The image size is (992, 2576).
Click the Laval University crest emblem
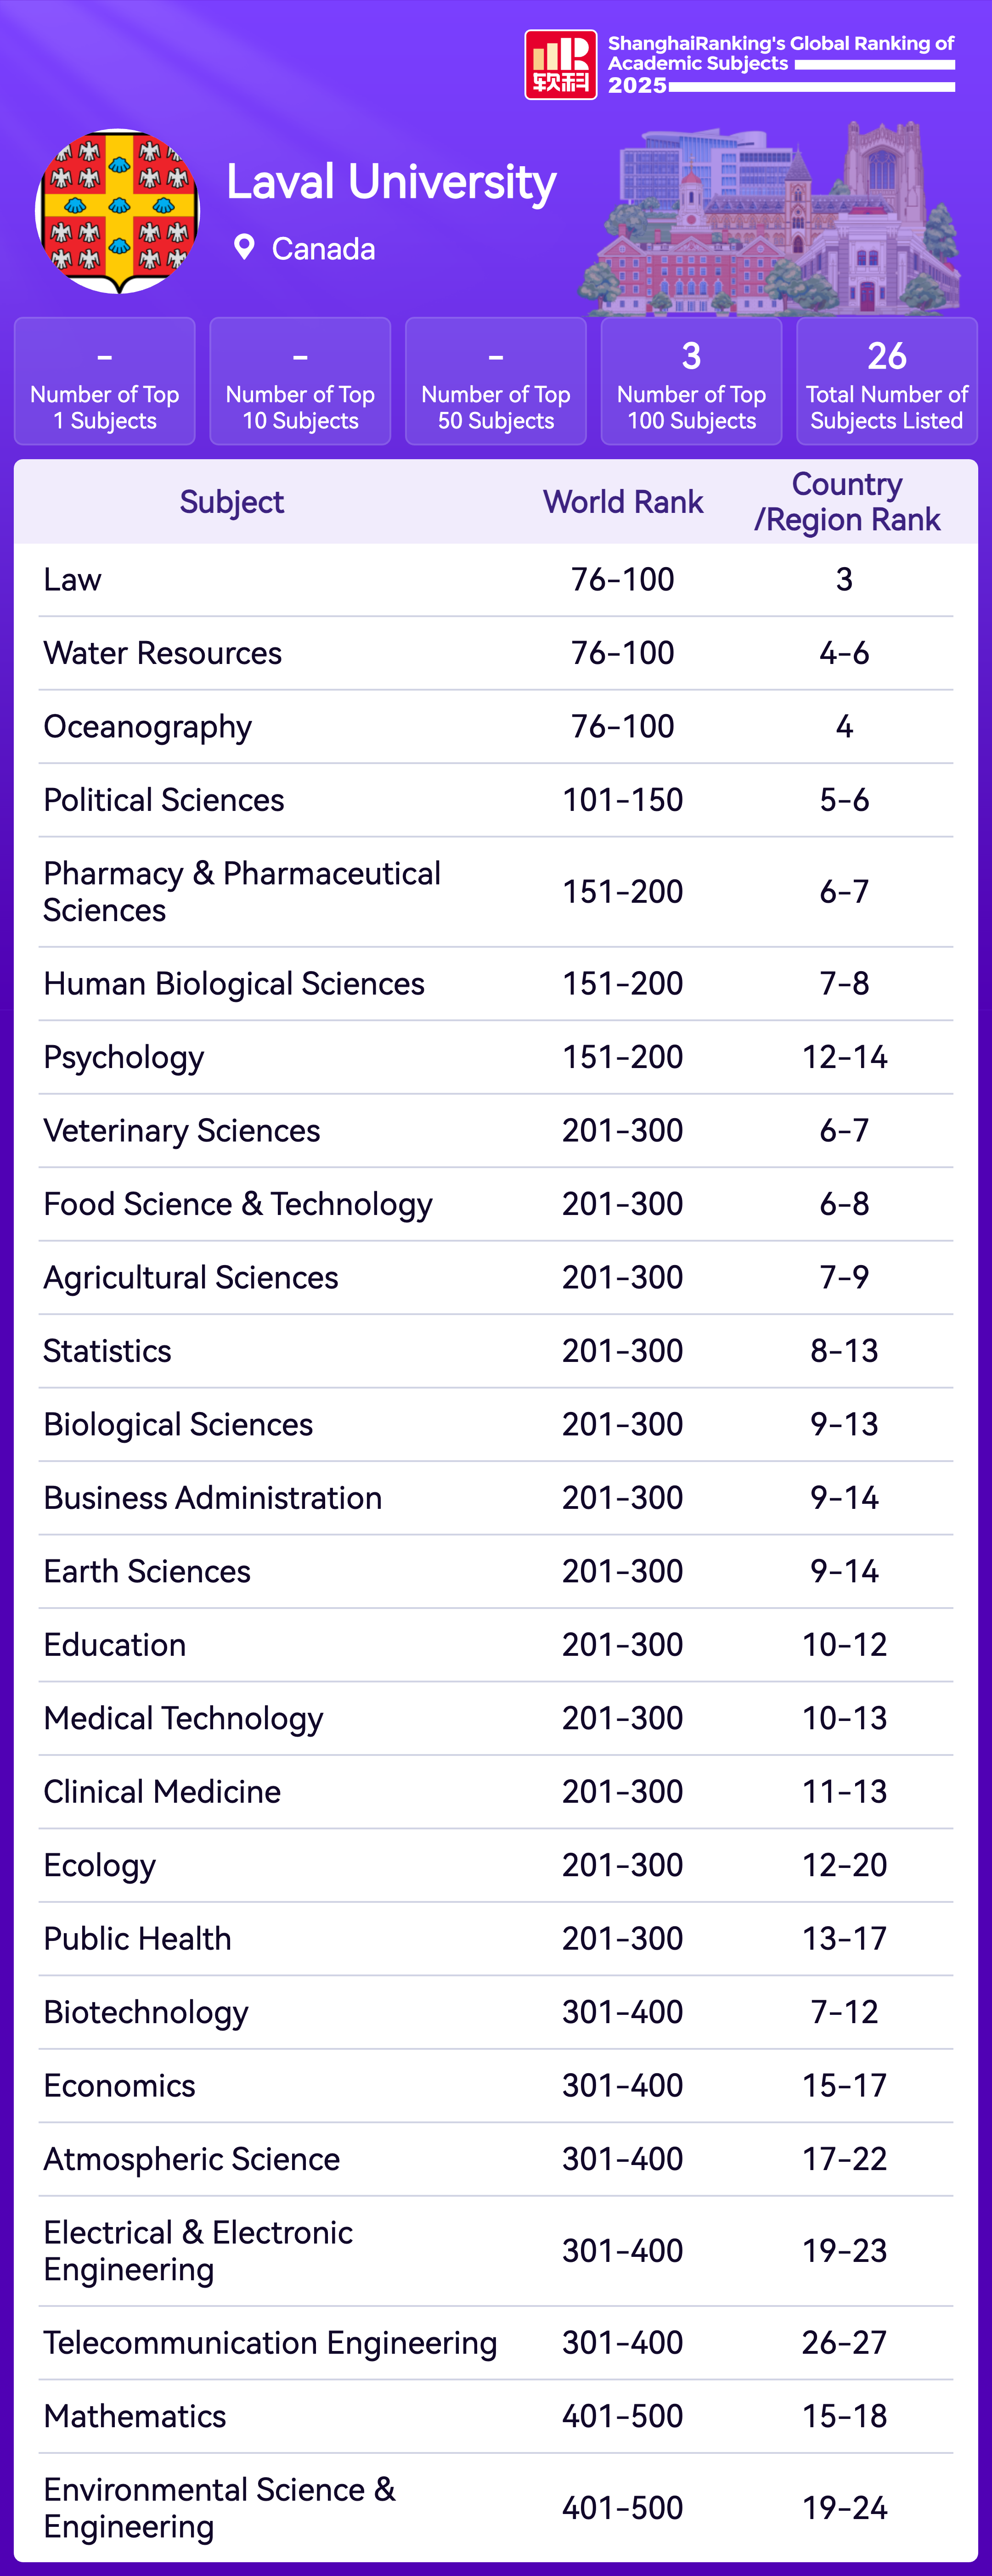point(118,211)
